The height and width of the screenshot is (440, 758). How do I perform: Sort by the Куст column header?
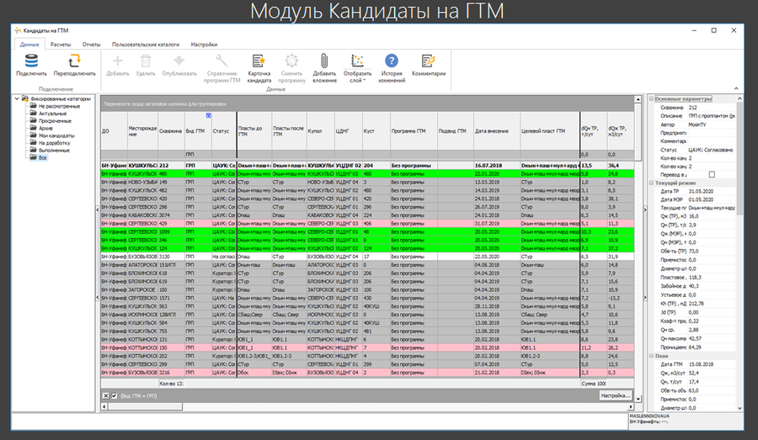point(376,131)
